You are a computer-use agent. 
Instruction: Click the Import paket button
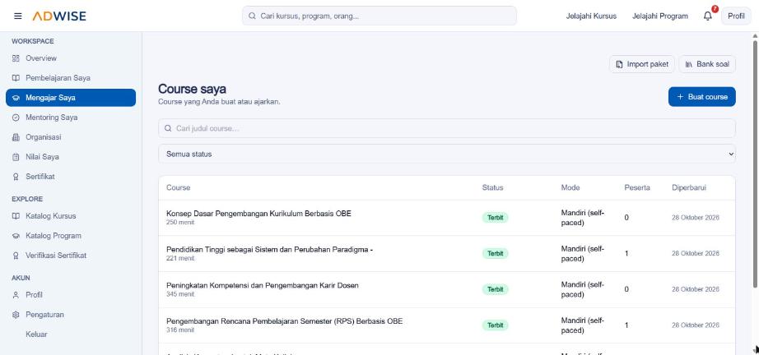pyautogui.click(x=642, y=64)
